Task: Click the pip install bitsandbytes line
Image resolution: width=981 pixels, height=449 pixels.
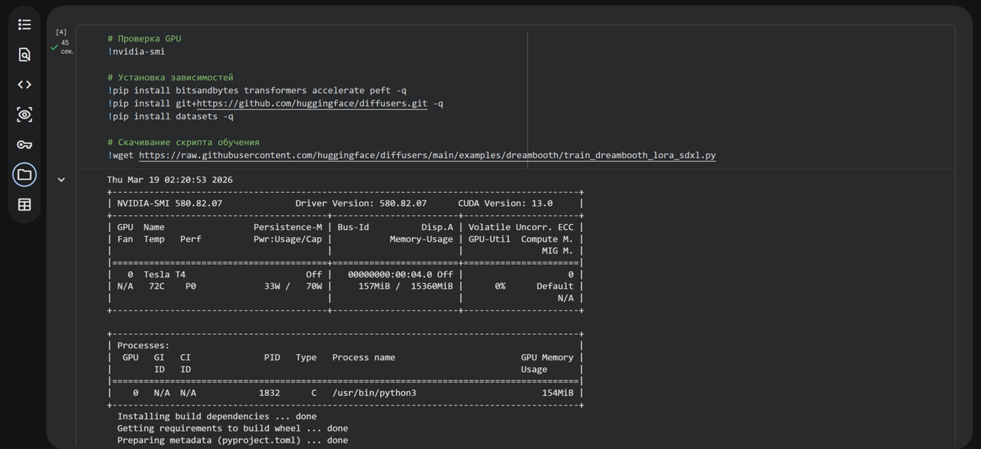Action: pyautogui.click(x=257, y=91)
